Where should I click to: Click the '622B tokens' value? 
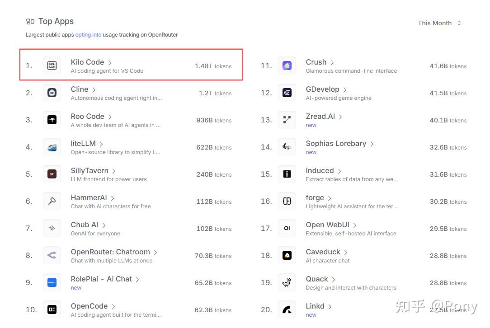tap(214, 147)
